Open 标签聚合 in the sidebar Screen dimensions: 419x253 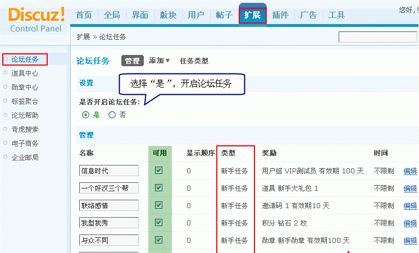pos(25,102)
